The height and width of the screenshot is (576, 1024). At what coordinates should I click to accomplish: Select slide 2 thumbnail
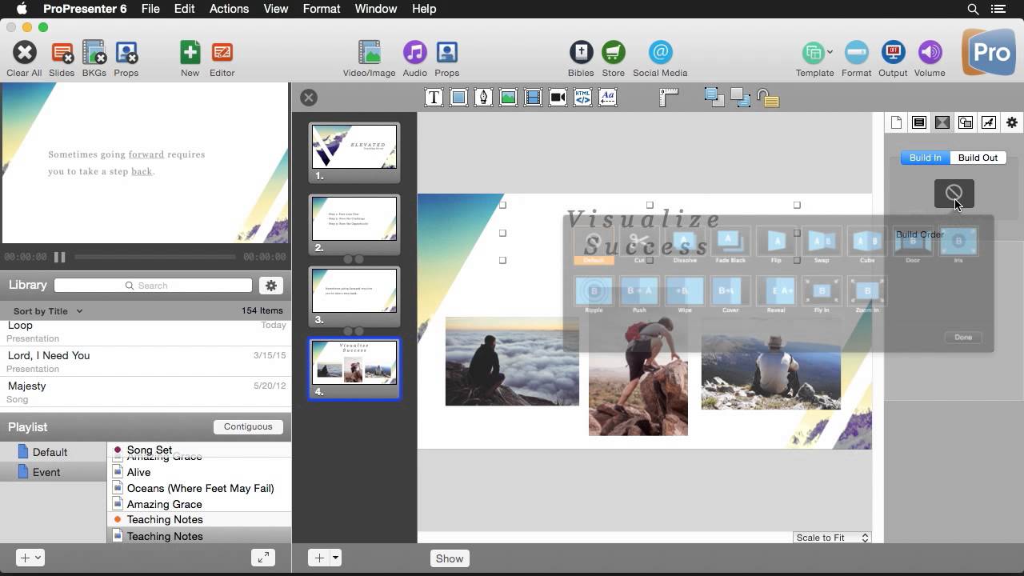(x=354, y=225)
